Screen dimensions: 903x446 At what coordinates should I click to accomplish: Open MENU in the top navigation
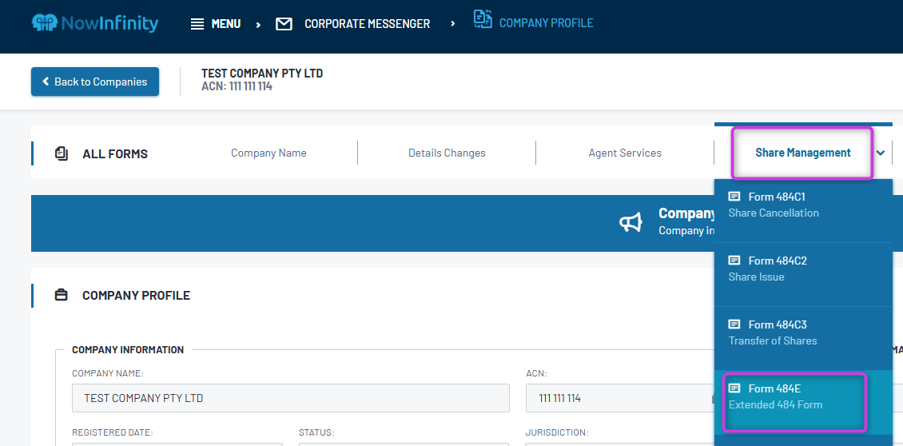point(225,24)
